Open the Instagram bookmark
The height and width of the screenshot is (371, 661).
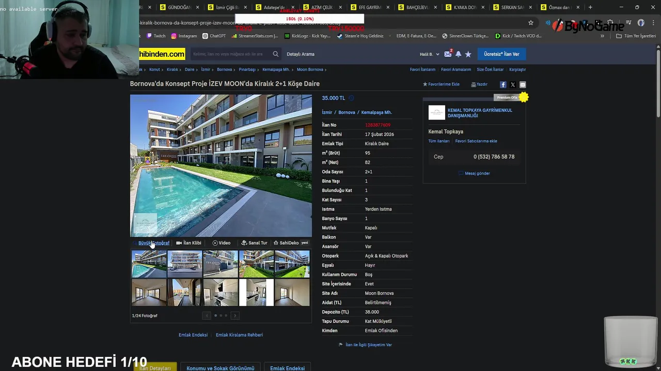pos(184,36)
